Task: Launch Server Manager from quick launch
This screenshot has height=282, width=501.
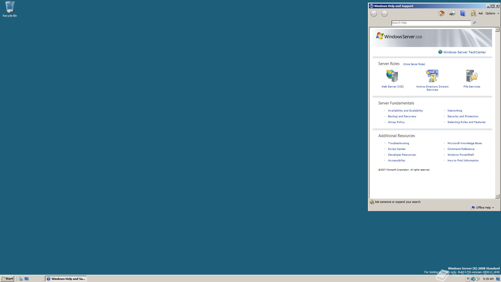Action: tap(21, 279)
